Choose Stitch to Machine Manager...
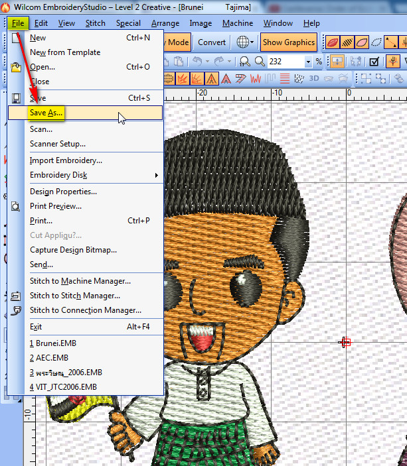This screenshot has width=407, height=466. tap(80, 281)
